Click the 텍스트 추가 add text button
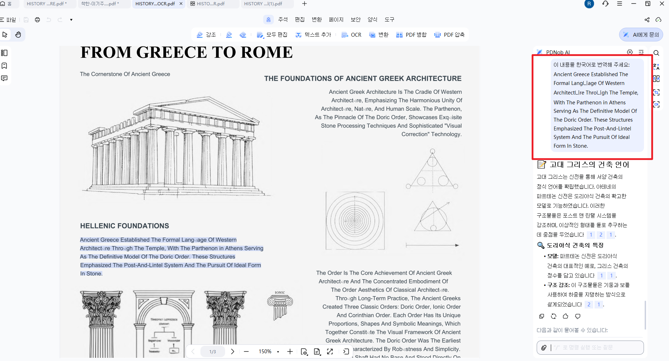Screen dimensions: 669x361 313,35
